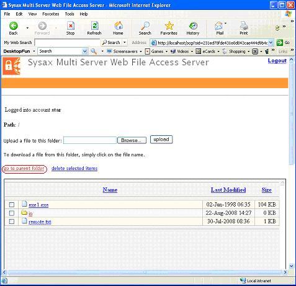This screenshot has height=286, width=296.
Task: Open Games on DesktopFun toolbar
Action: pos(157,51)
